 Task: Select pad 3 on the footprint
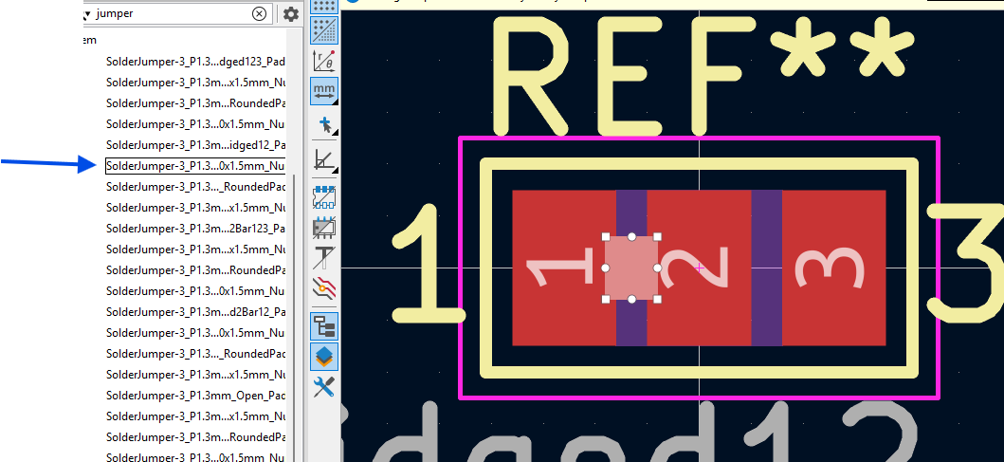pyautogui.click(x=834, y=268)
